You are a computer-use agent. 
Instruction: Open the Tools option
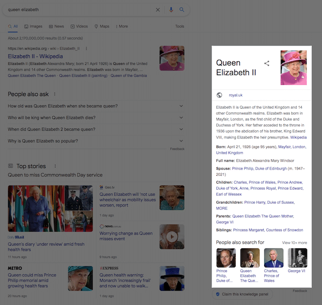click(x=180, y=26)
